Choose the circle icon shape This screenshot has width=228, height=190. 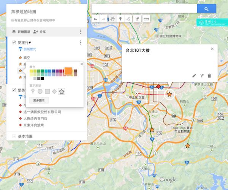point(40,91)
